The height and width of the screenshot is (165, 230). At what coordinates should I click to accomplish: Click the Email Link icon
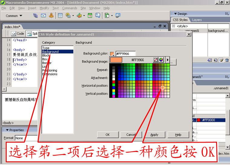click(x=43, y=15)
